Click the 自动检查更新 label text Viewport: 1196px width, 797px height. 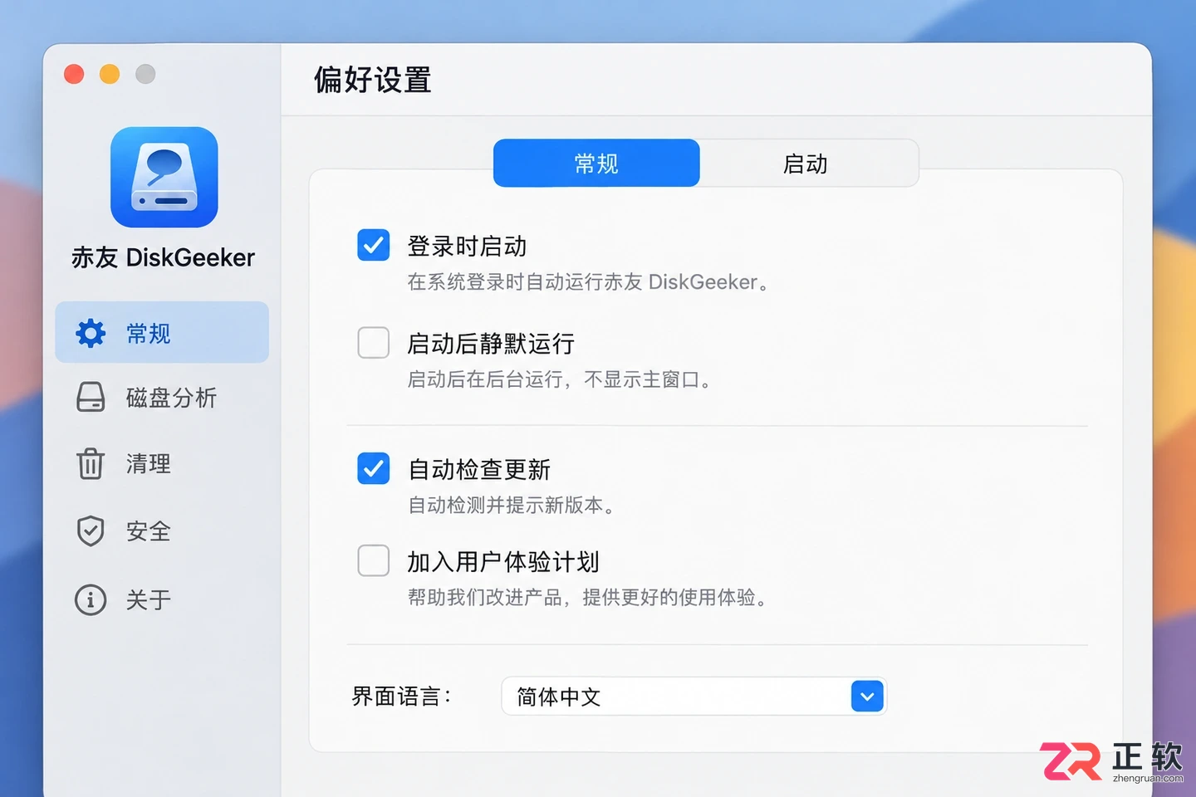click(479, 469)
